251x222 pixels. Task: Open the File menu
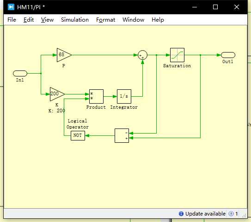pos(12,20)
